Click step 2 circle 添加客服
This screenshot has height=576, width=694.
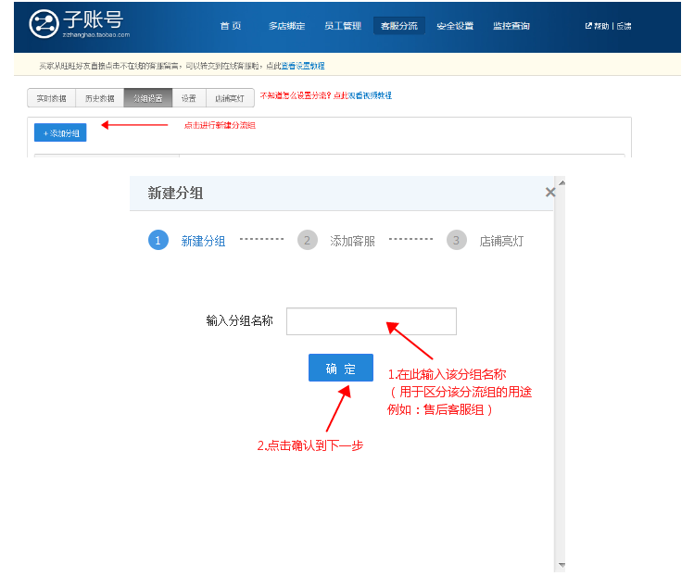click(x=308, y=240)
